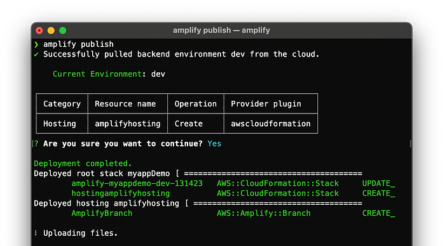Click the green checkmark before 'Successfully pulled'
The width and height of the screenshot is (445, 246).
point(36,55)
